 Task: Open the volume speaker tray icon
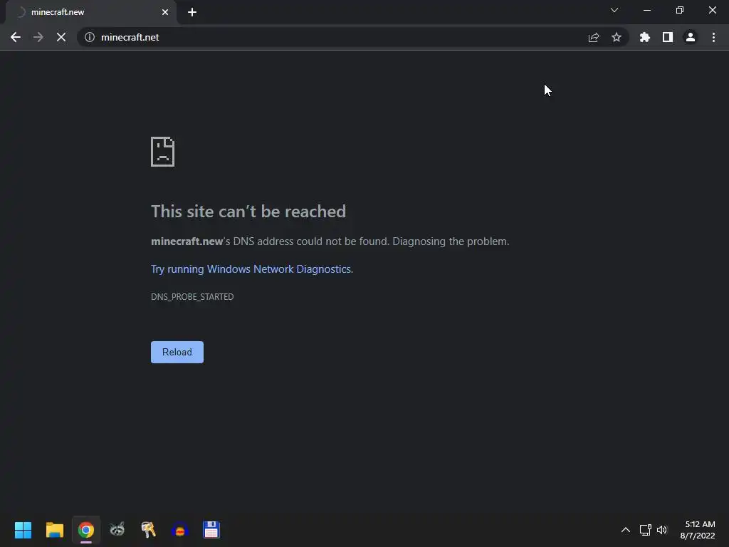(x=662, y=530)
